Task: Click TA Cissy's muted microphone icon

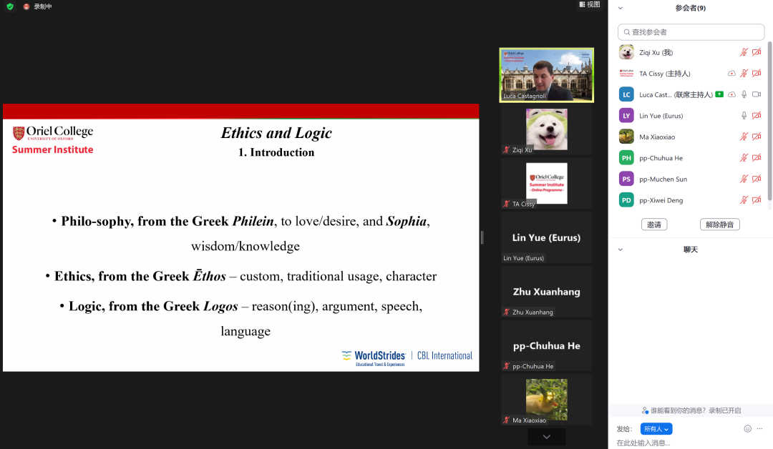Action: click(744, 74)
